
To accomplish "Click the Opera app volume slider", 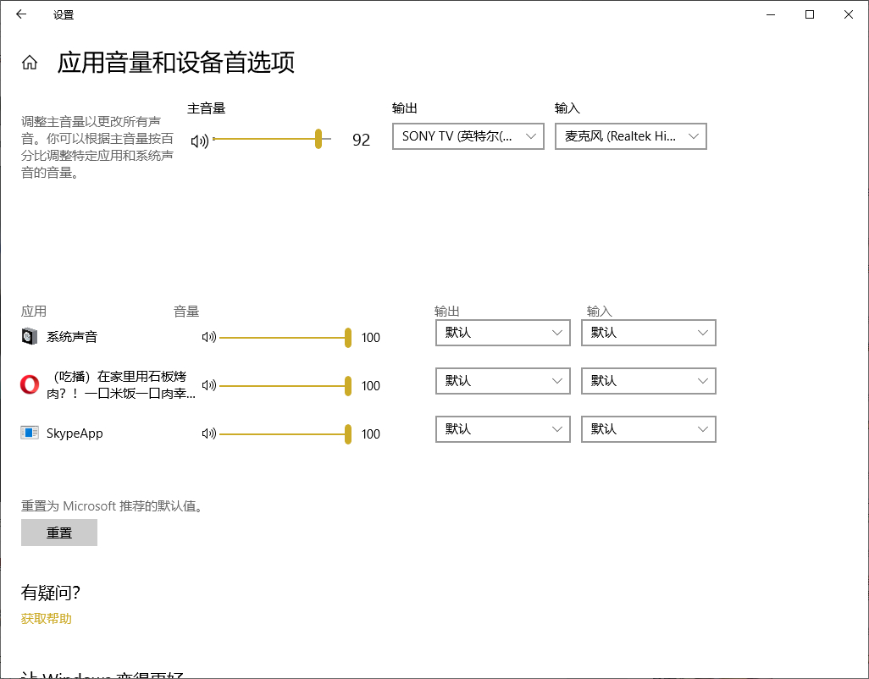I will 285,385.
